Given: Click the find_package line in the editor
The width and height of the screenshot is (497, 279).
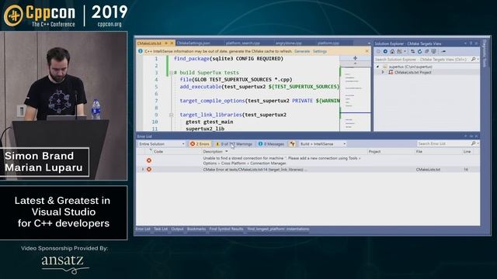Looking at the screenshot, I should (x=228, y=59).
